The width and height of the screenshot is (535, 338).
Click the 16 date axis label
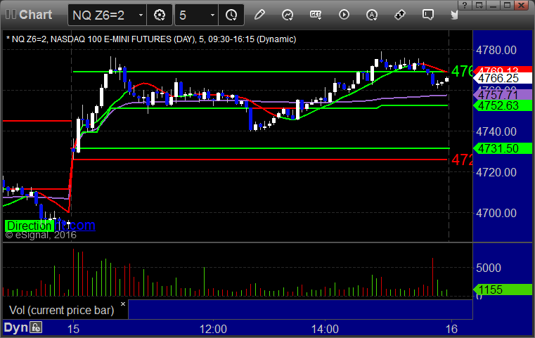[451, 329]
